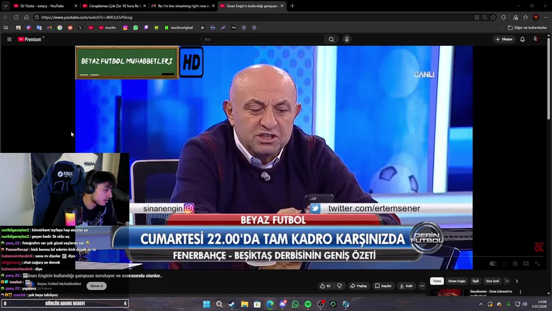
Task: Open browser media control icon
Action: 515,17
